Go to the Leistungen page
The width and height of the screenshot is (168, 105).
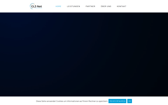click(73, 6)
